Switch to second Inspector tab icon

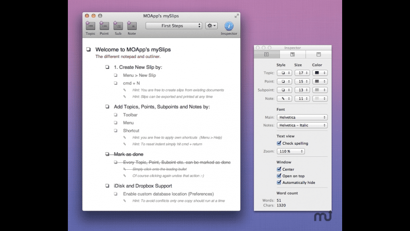(292, 54)
